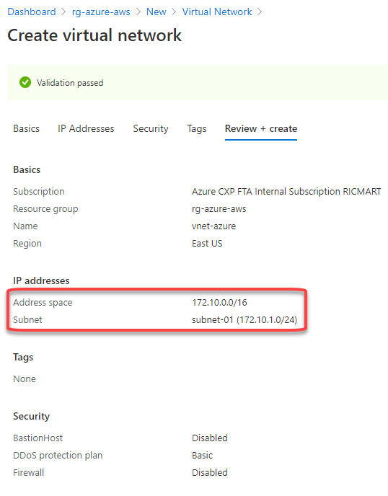This screenshot has width=388, height=496.
Task: Open the IP Addresses tab
Action: (86, 129)
